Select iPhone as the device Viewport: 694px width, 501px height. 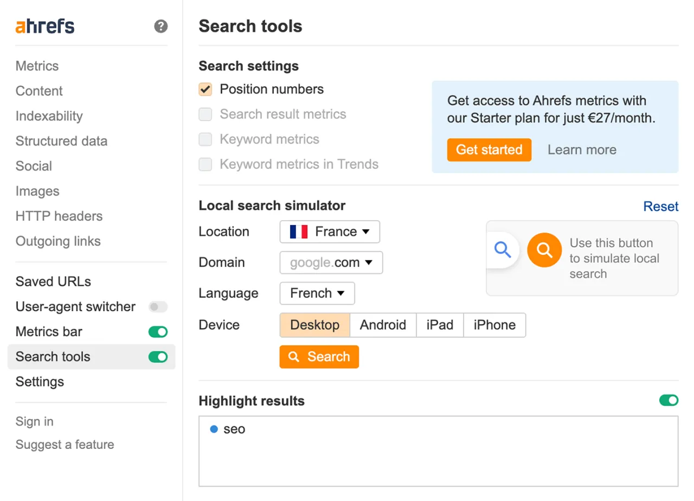click(x=494, y=325)
